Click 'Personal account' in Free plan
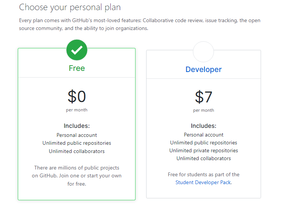Screen dimensions: 281x207 tap(77, 135)
